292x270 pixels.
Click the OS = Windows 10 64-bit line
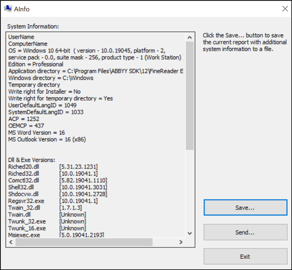[87, 51]
